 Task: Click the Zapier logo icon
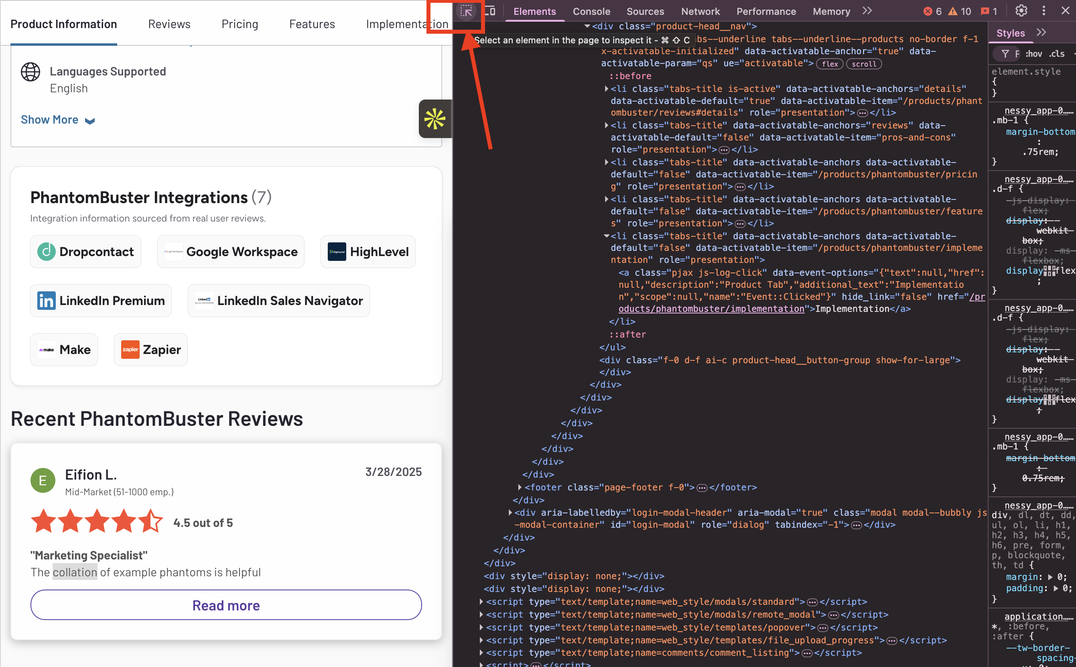130,350
